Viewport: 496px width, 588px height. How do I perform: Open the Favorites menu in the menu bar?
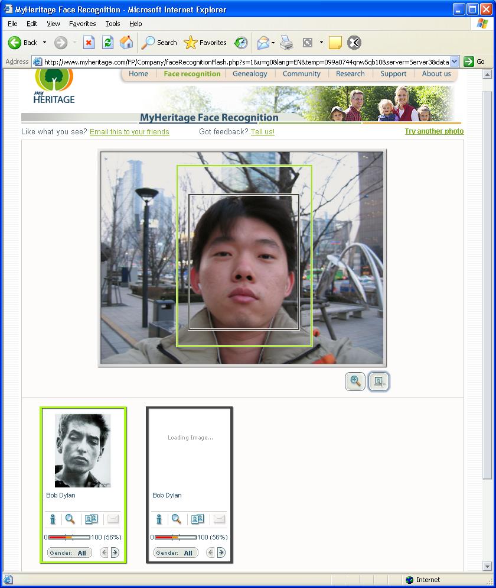tap(82, 24)
